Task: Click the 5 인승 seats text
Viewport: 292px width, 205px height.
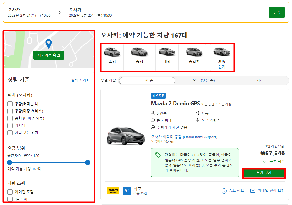Action: point(162,113)
